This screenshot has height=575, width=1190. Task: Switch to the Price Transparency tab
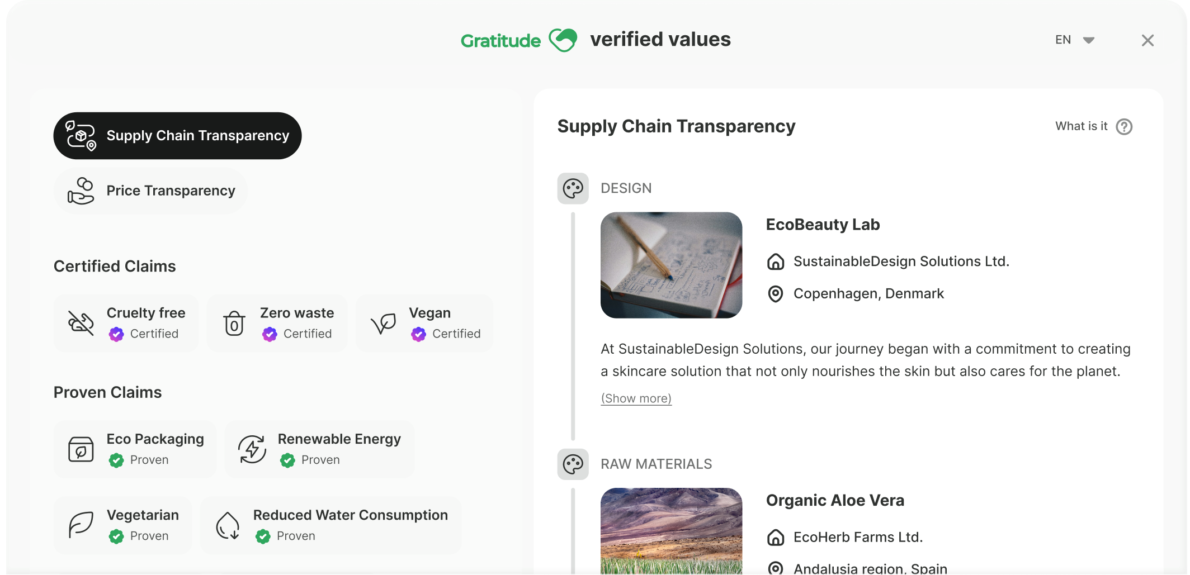151,191
